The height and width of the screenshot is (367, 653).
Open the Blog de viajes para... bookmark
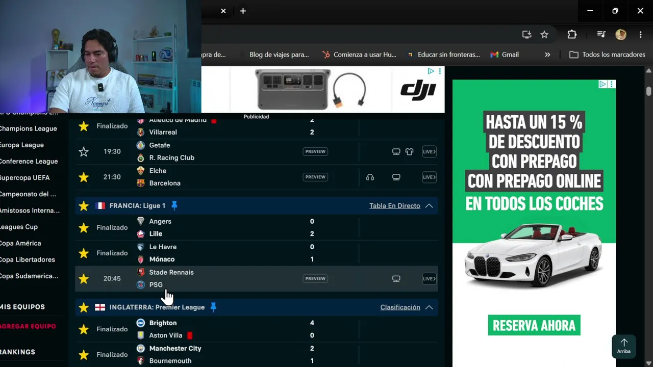(x=279, y=55)
